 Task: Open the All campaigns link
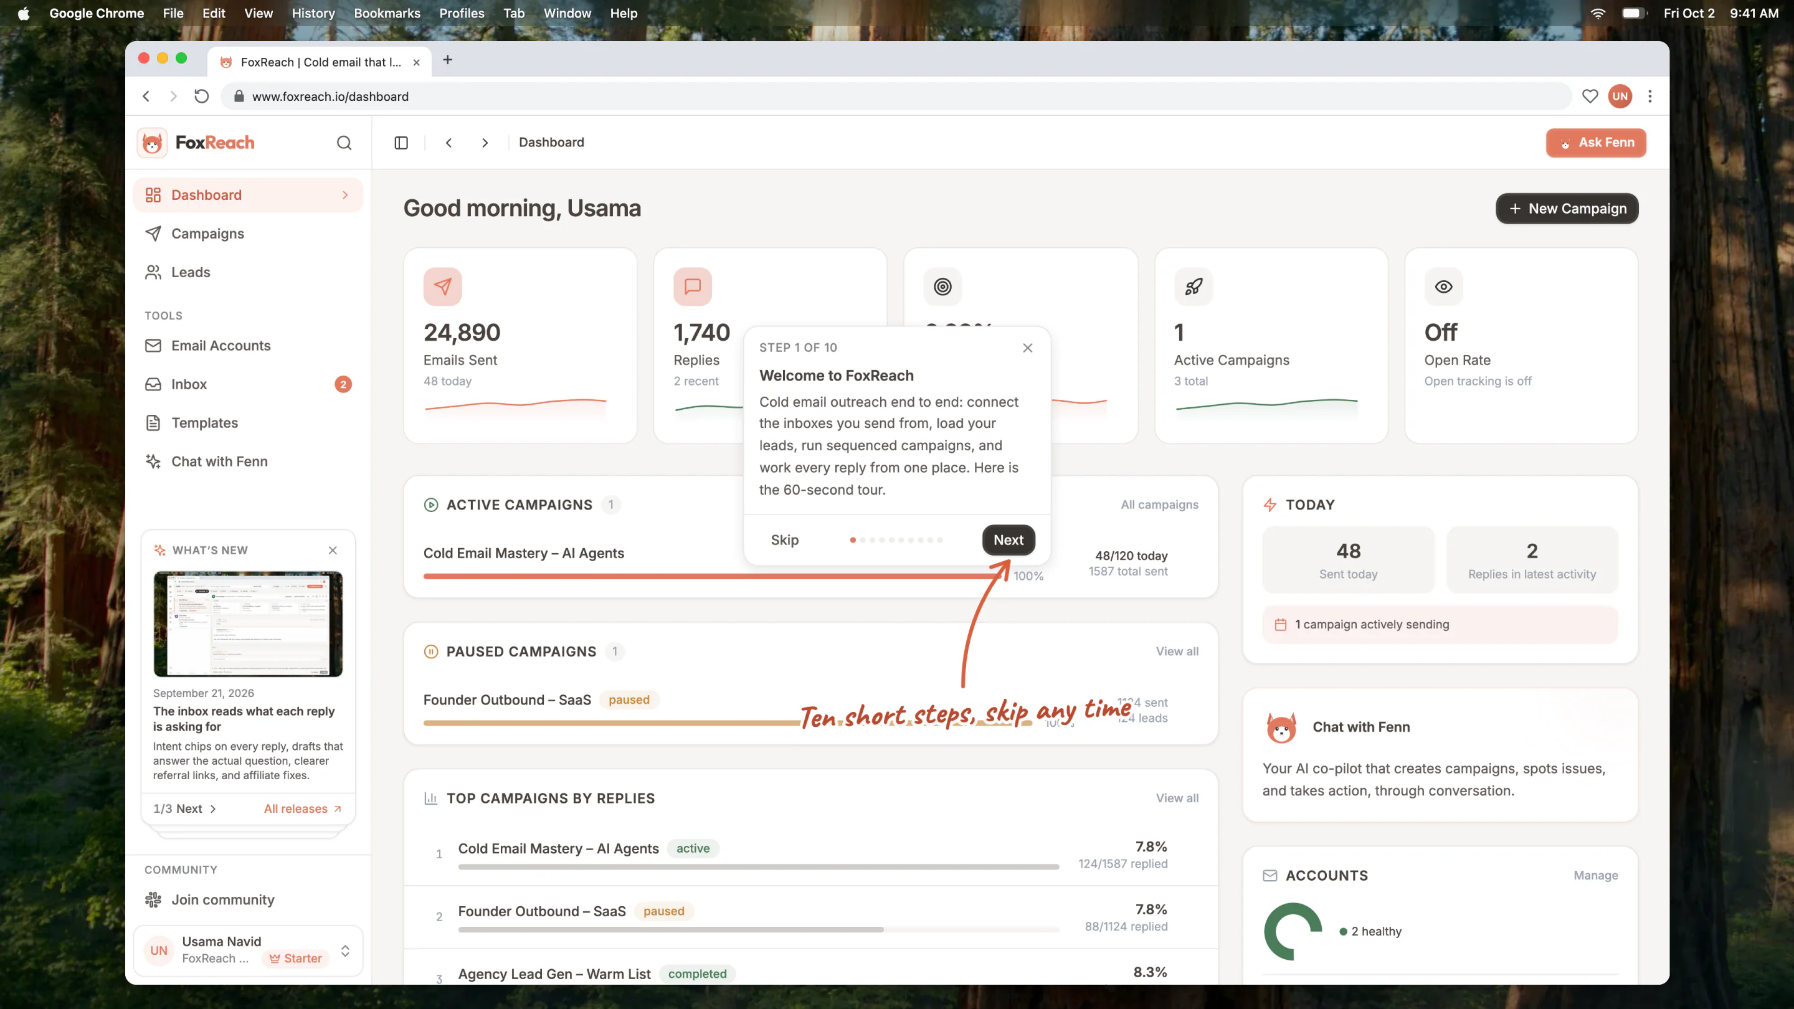[x=1159, y=505]
